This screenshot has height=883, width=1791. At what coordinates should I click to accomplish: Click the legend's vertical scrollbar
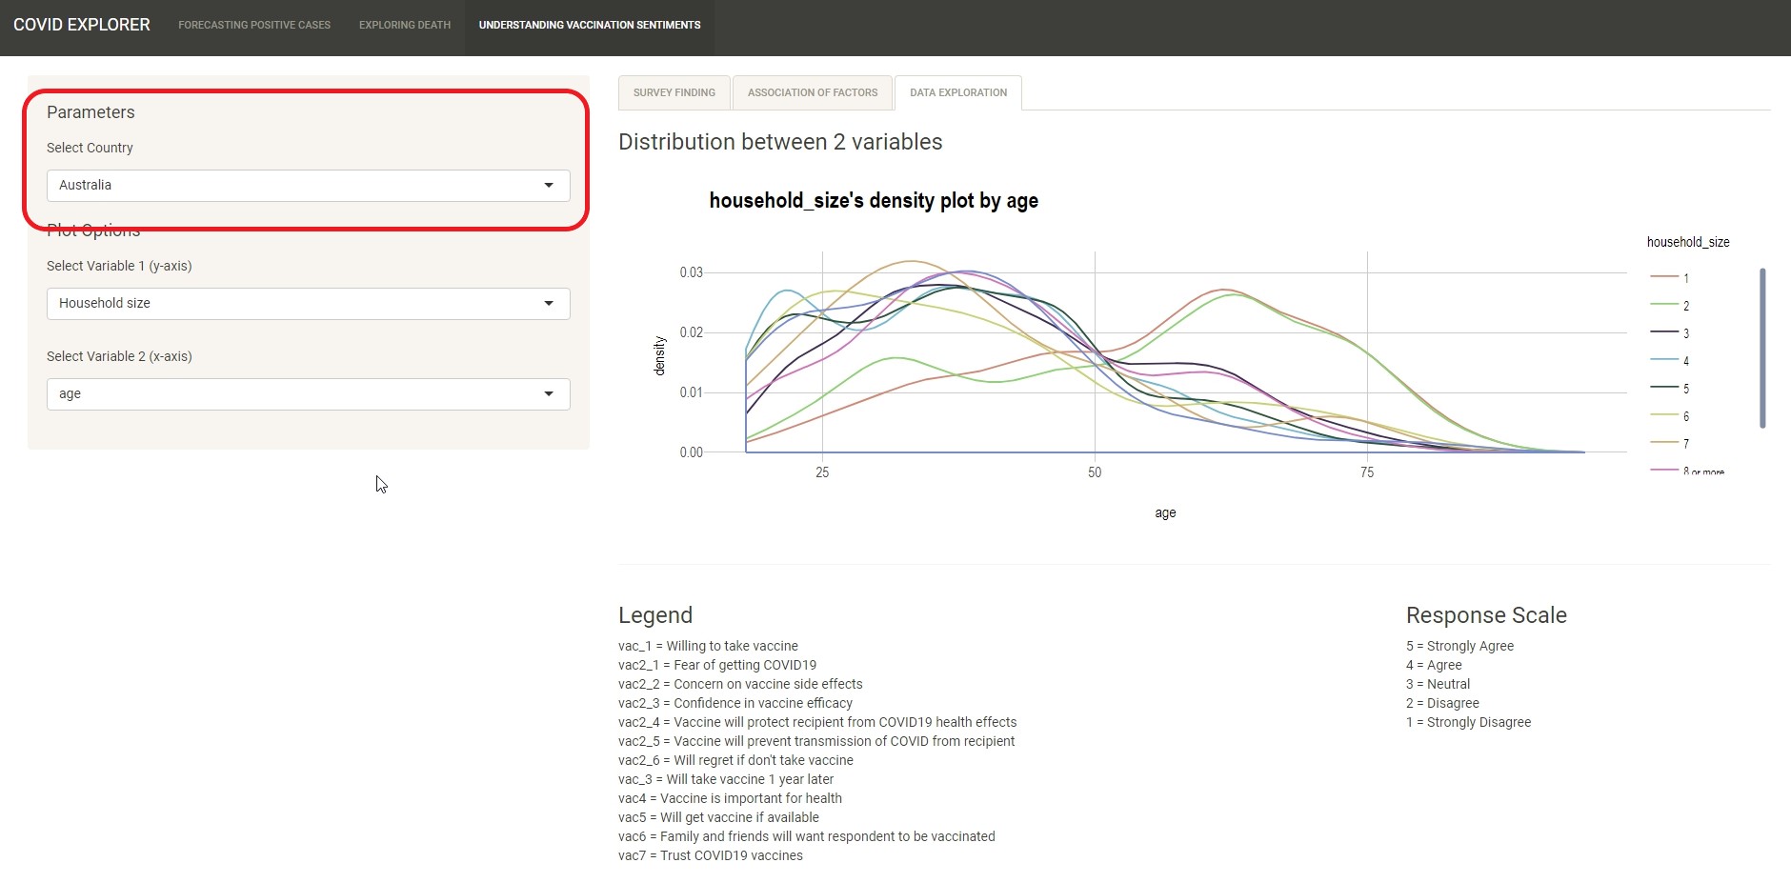click(1762, 348)
